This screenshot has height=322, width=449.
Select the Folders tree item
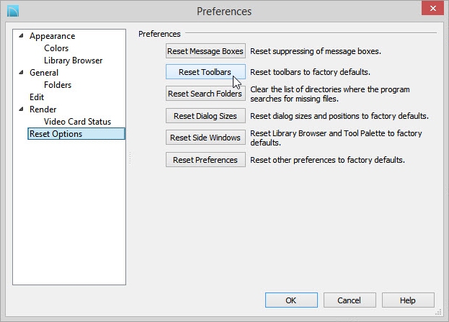58,85
